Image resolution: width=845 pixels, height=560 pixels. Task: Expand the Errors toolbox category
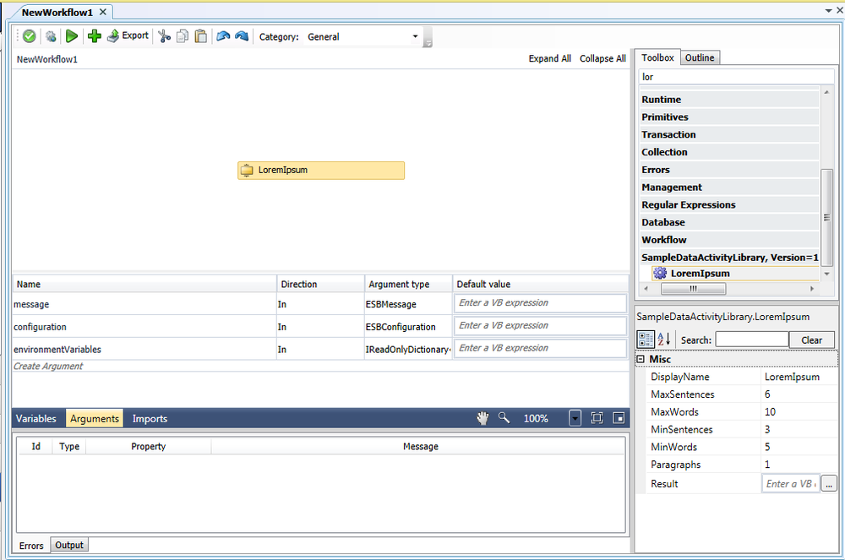tap(730, 170)
